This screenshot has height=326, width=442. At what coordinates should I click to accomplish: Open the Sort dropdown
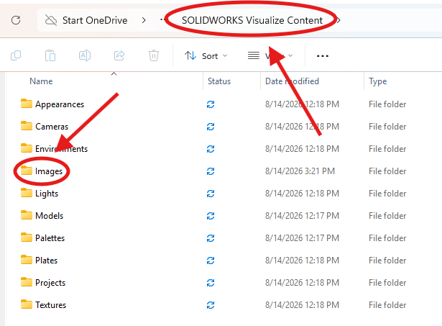click(206, 56)
